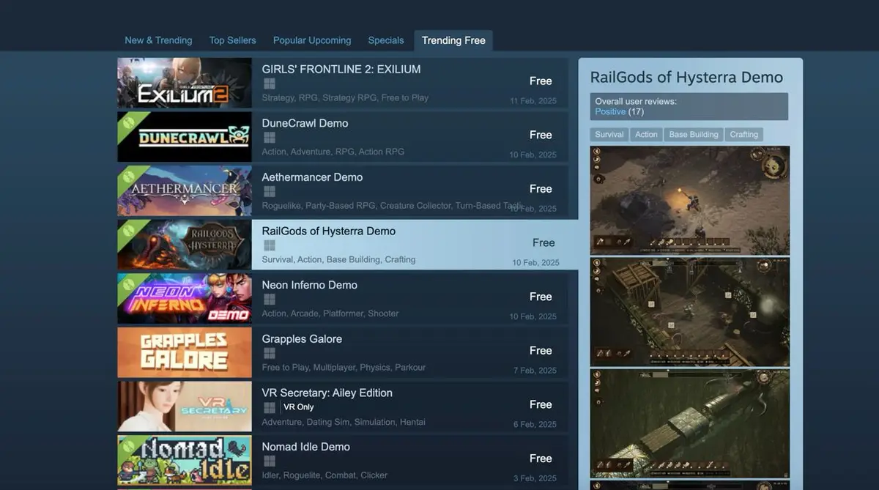
Task: Open the Grapples Galore title
Action: pos(302,339)
